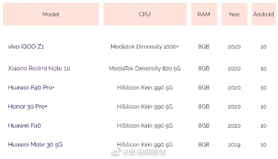Image resolution: width=278 pixels, height=159 pixels.
Task: Click the MediaTek Dimensity 820 5G cell
Action: (x=145, y=68)
